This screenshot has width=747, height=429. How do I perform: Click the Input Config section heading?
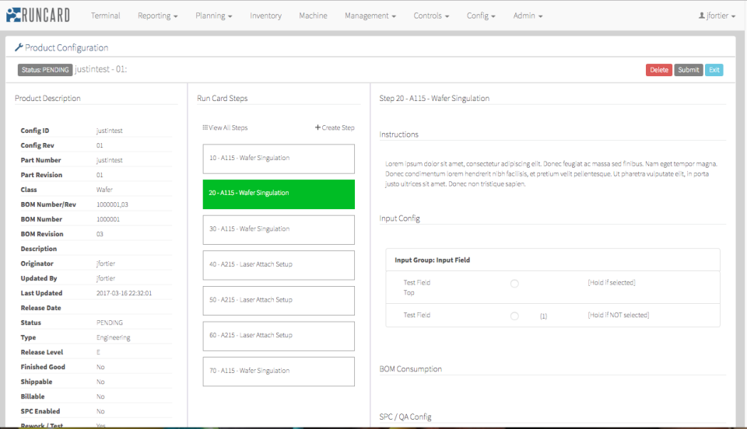click(399, 218)
